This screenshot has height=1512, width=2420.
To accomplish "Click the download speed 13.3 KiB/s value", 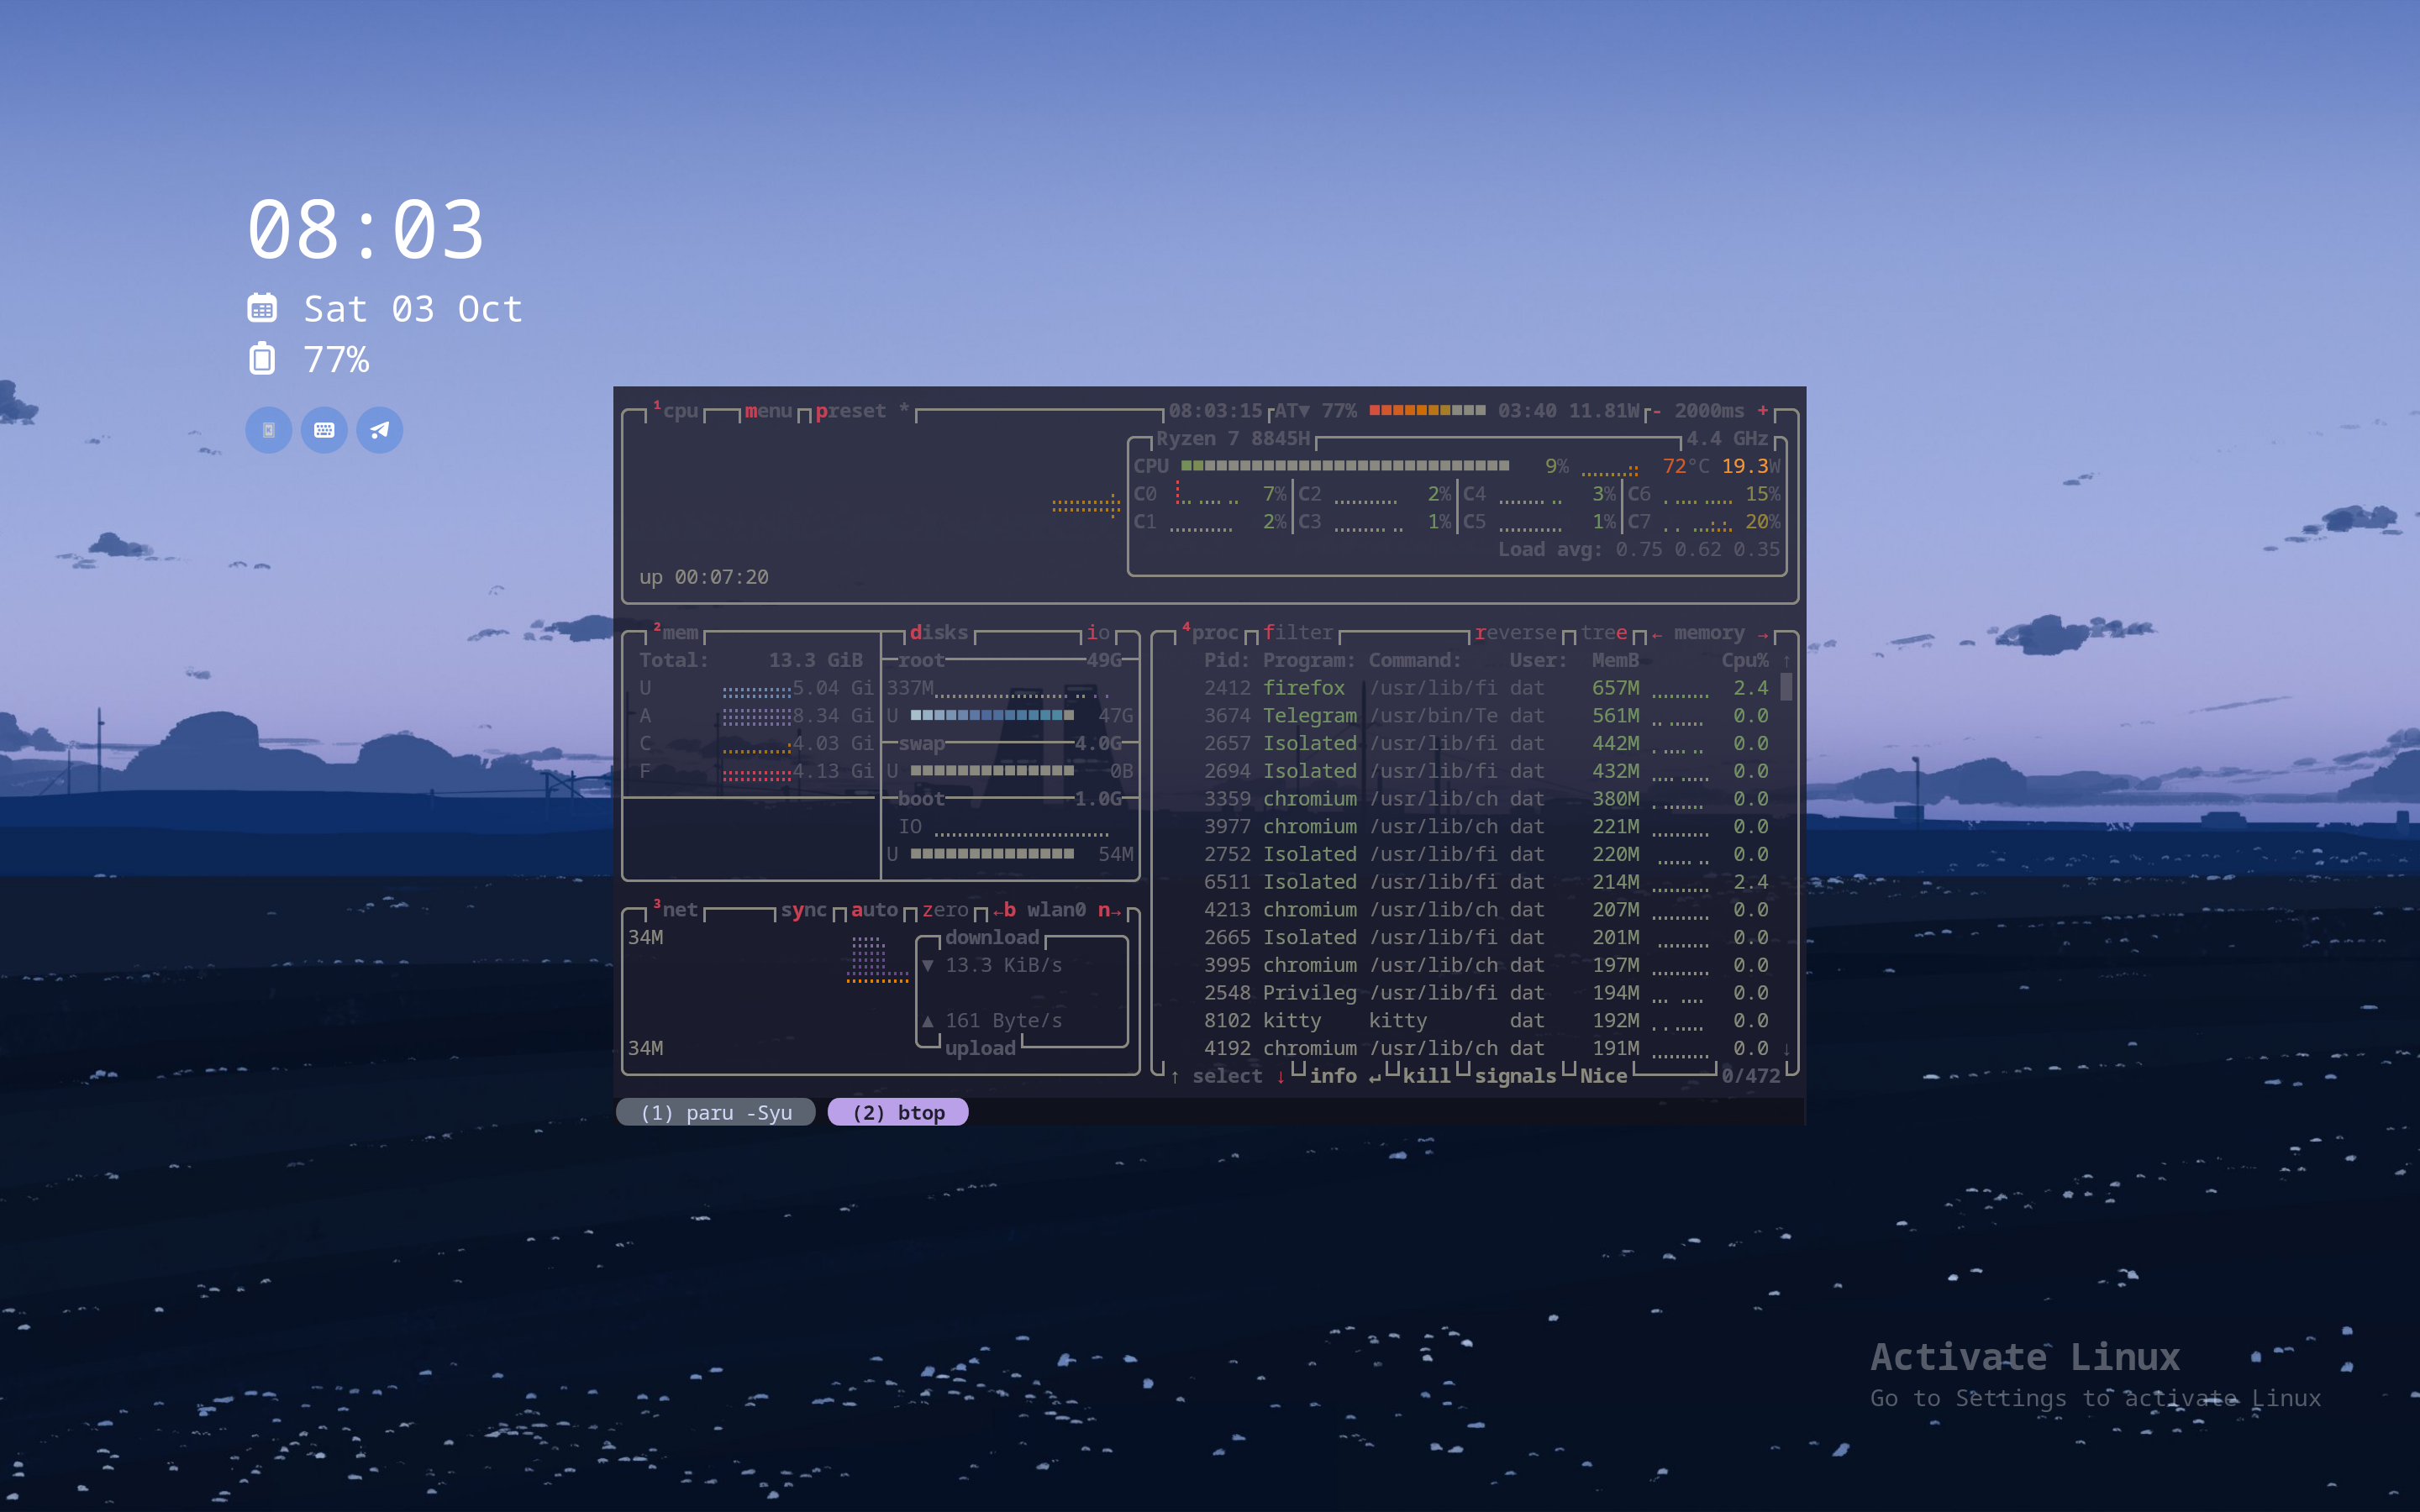I will [1003, 965].
